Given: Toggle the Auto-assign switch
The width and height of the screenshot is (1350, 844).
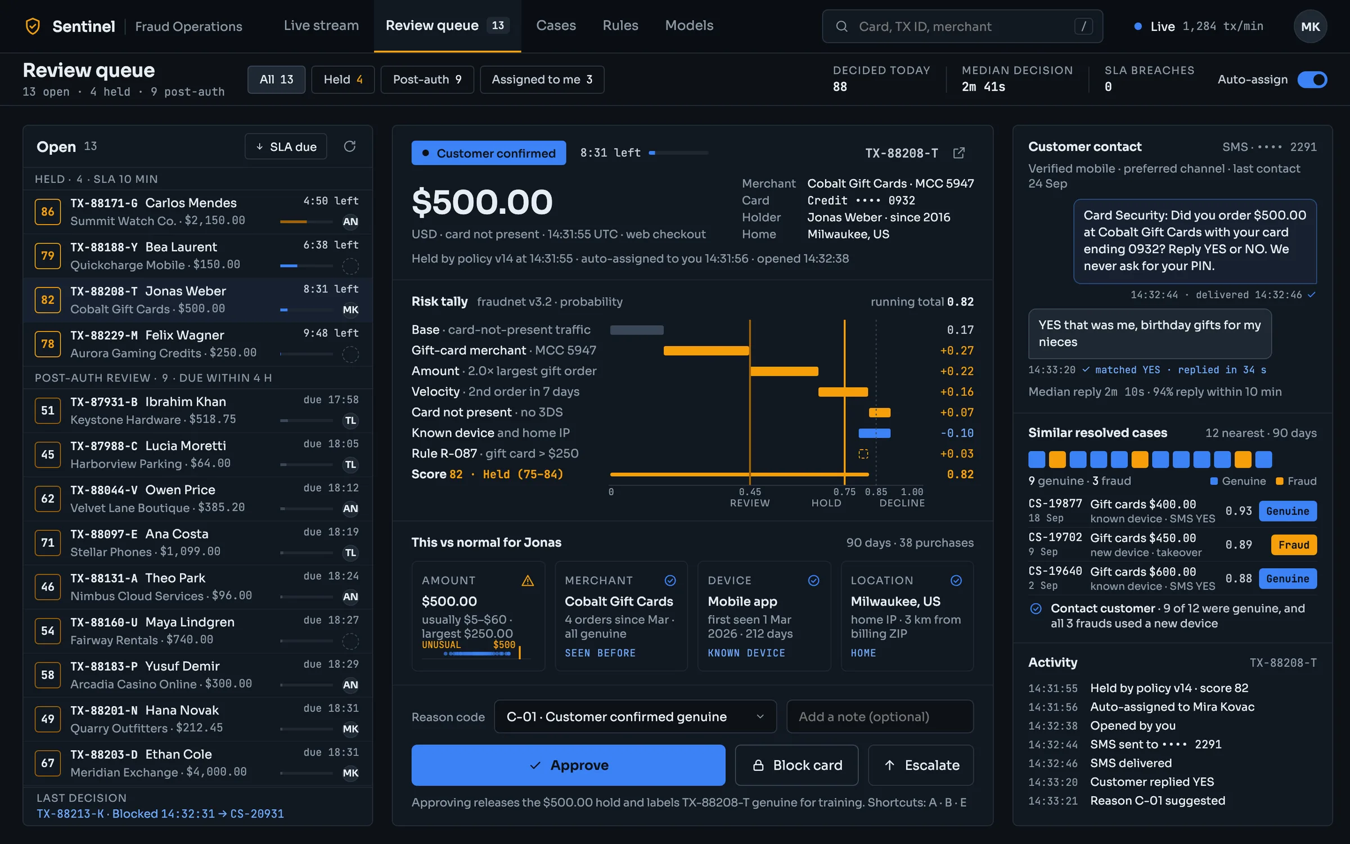Looking at the screenshot, I should tap(1312, 79).
